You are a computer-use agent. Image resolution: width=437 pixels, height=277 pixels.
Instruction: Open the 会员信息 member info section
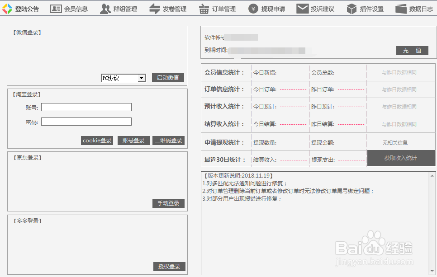click(73, 8)
